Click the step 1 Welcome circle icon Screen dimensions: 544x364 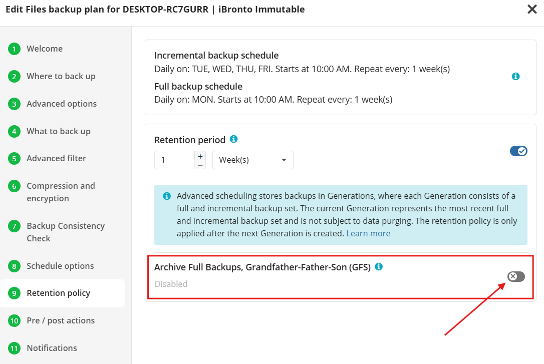point(14,49)
